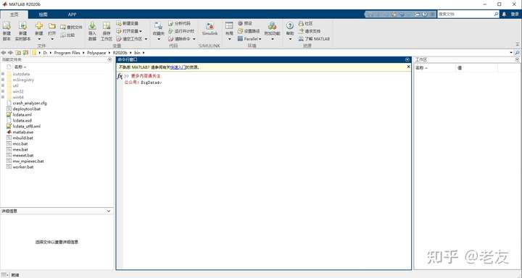Click Request Support (请求支持)
522x278 pixels.
click(x=310, y=31)
